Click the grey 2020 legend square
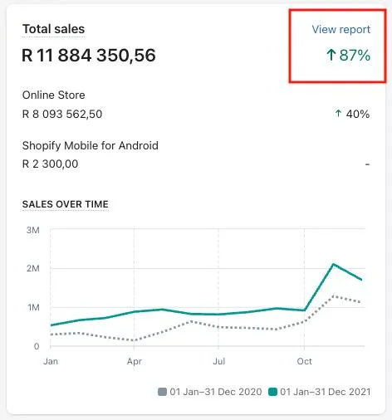392x420 pixels. (162, 392)
